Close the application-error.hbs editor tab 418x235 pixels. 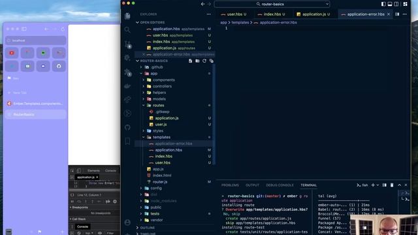click(x=389, y=14)
